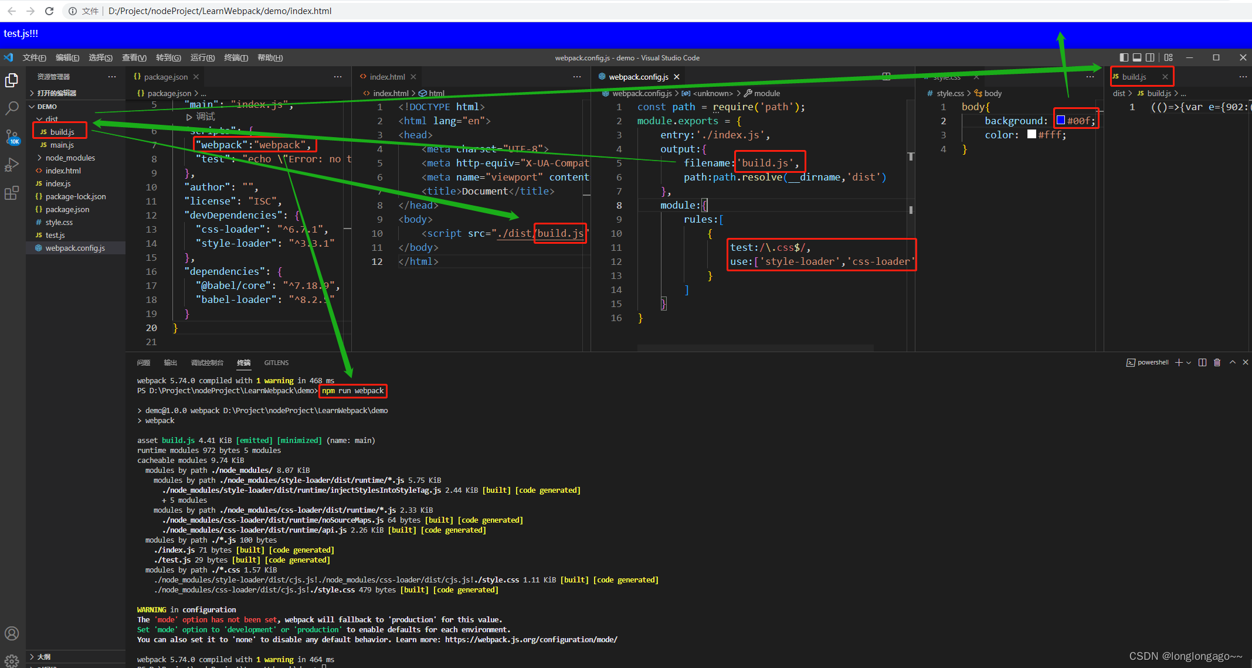1252x668 pixels.
Task: Switch to the 调试控制台 debug console tab
Action: click(x=207, y=363)
